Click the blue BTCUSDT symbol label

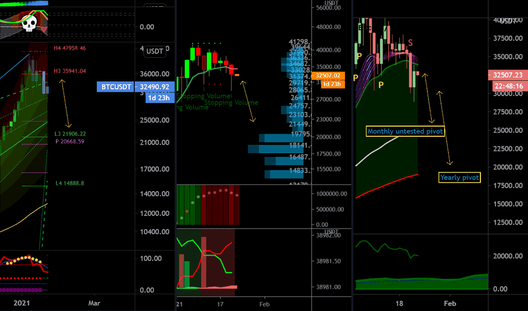pos(116,87)
